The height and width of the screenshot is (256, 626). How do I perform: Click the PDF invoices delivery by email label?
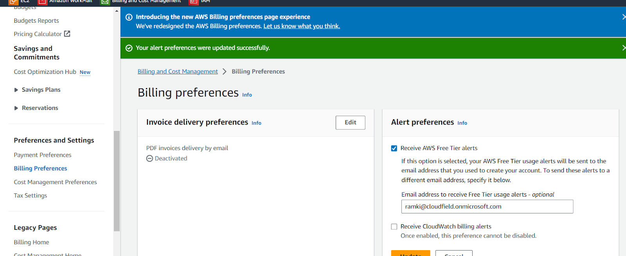pyautogui.click(x=187, y=148)
